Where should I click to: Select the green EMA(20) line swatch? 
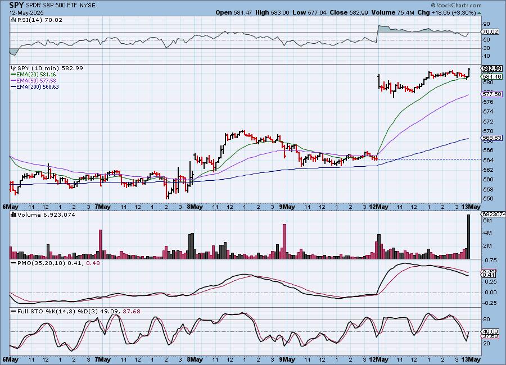click(13, 75)
